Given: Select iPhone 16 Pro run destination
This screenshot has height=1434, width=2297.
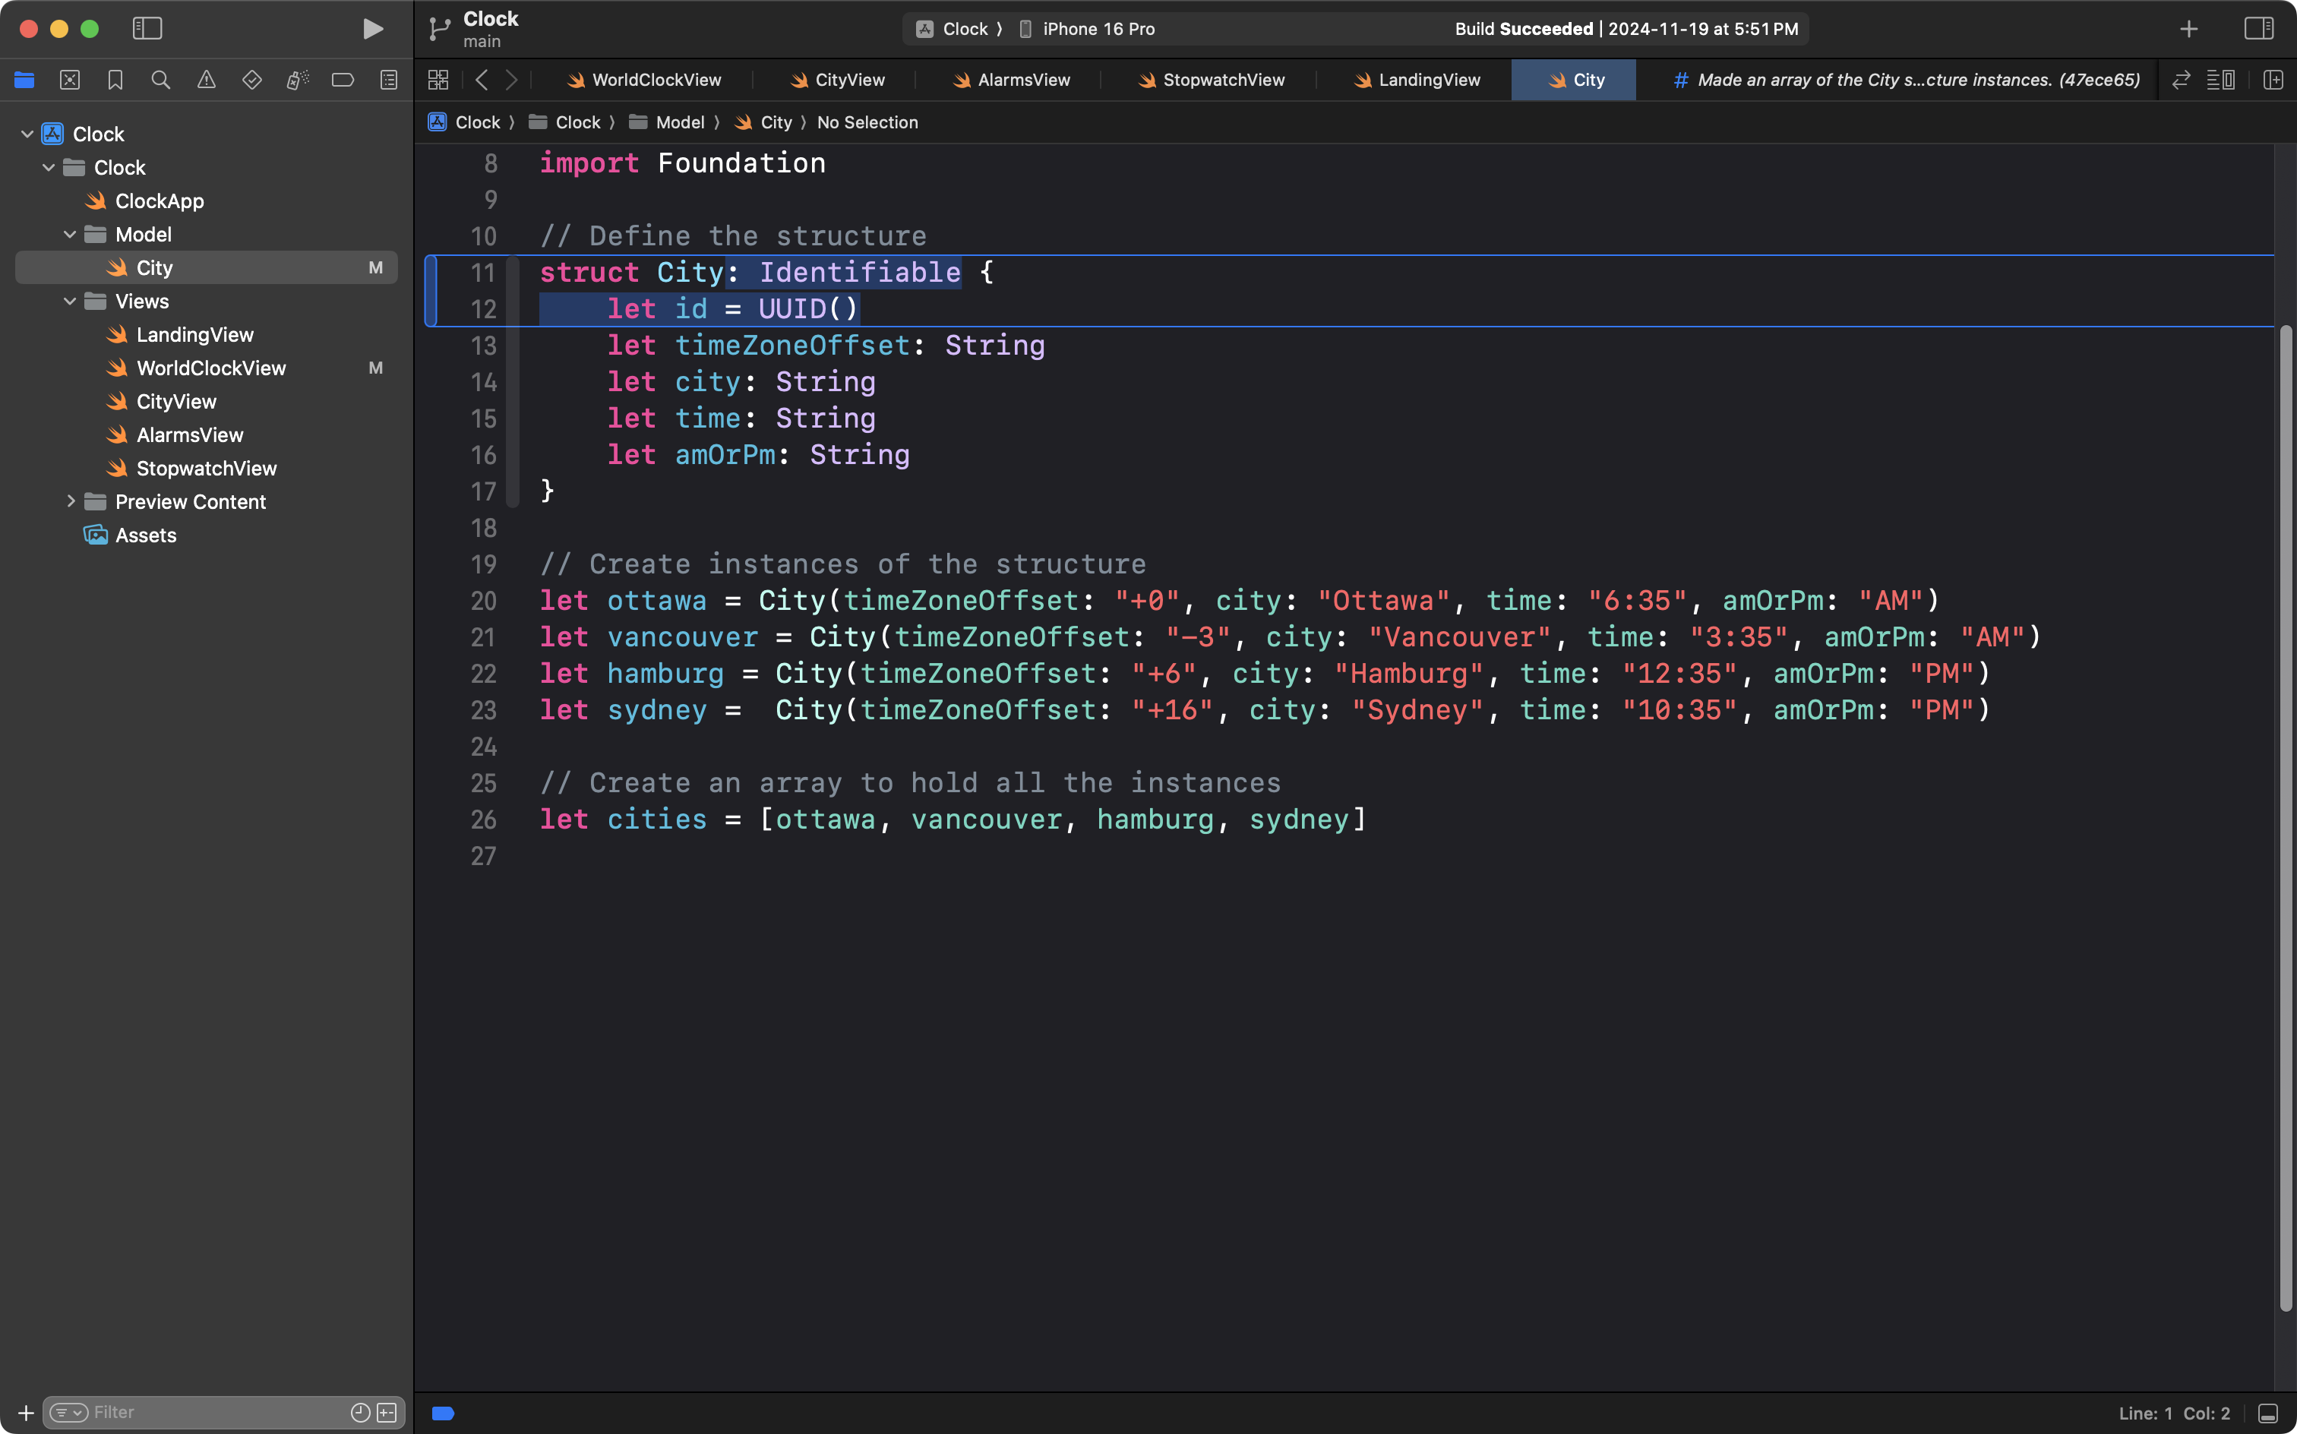Looking at the screenshot, I should pos(1098,28).
